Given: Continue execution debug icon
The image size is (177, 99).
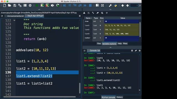Looking at the screenshot, I should click(x=85, y=5).
